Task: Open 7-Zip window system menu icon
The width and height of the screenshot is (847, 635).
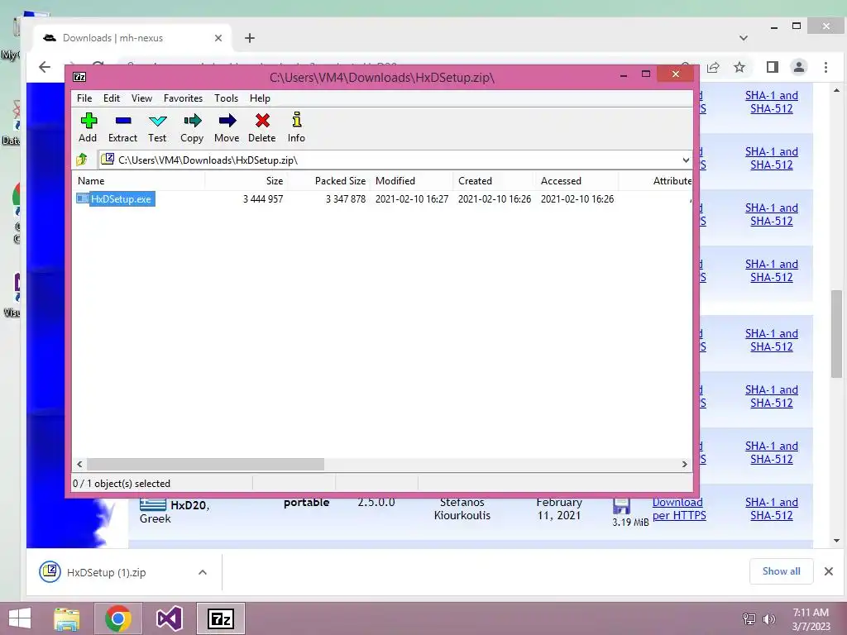Action: tap(79, 77)
